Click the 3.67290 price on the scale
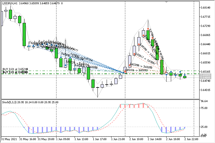Screen dimensions: 215x143 (206, 26)
